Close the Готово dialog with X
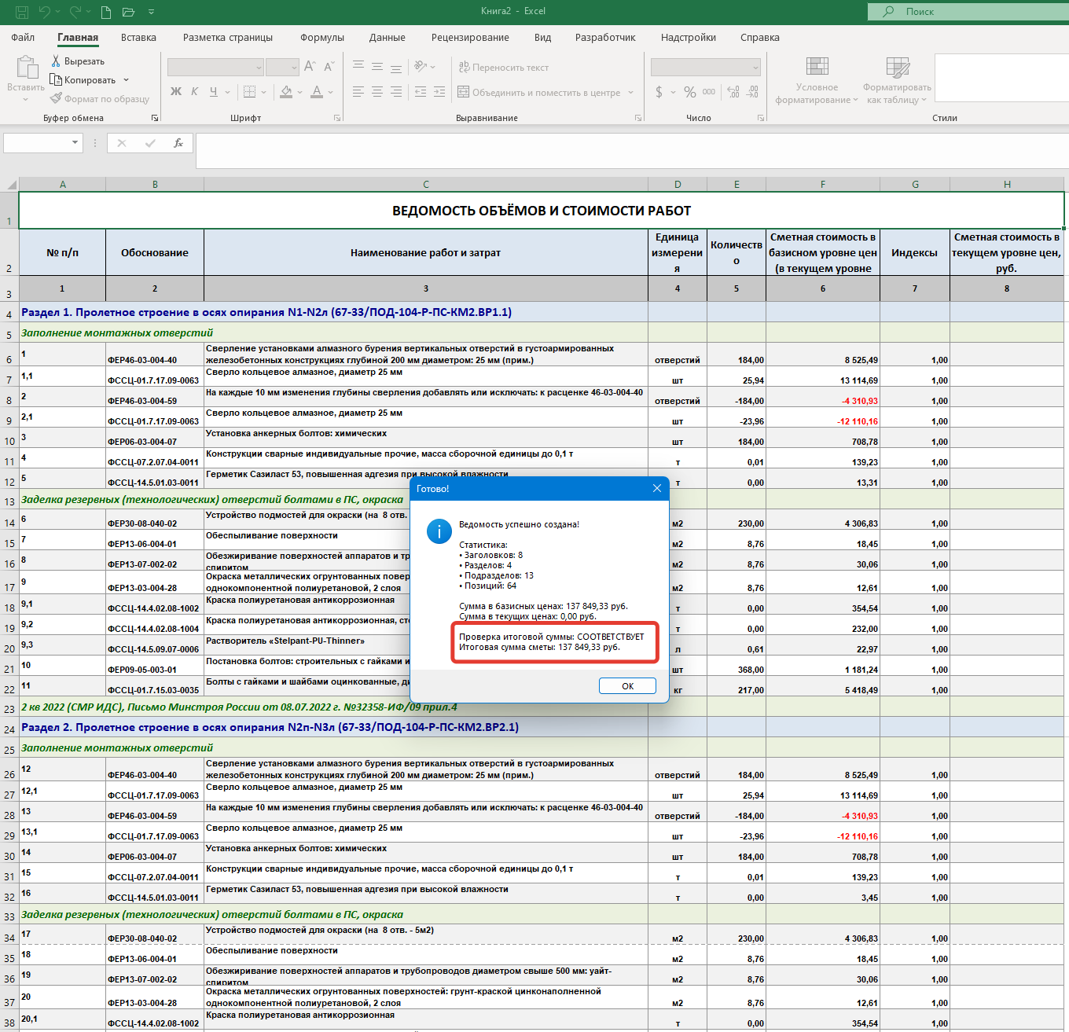 tap(657, 488)
